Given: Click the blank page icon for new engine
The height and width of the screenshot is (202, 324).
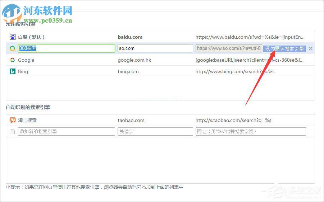Looking at the screenshot, I should [12, 132].
